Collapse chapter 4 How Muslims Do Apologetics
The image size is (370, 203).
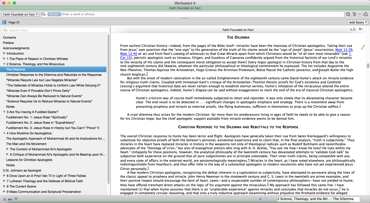click(x=4, y=133)
